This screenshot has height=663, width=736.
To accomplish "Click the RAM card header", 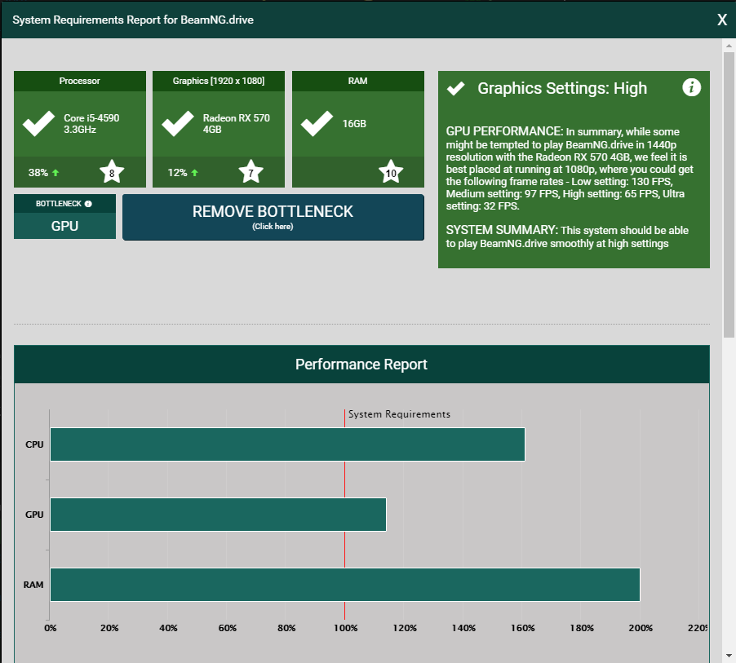I will pos(358,82).
